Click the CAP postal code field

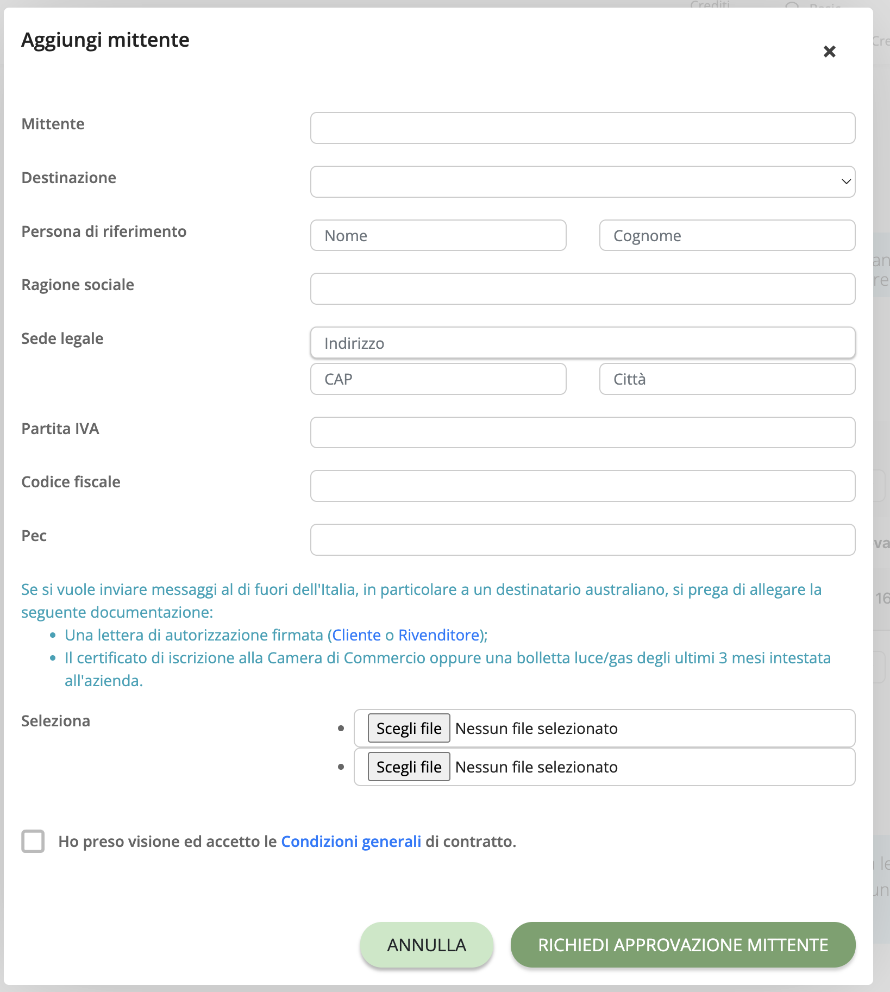tap(438, 379)
